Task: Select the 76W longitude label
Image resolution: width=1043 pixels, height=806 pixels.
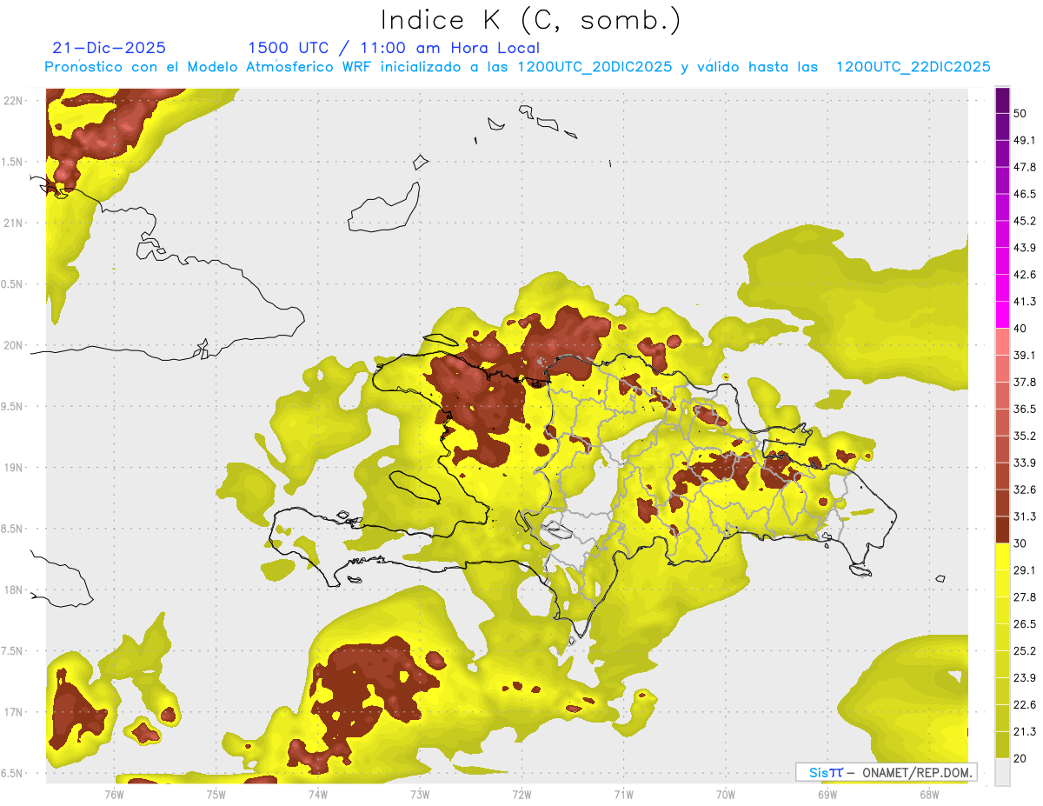Action: [x=114, y=794]
